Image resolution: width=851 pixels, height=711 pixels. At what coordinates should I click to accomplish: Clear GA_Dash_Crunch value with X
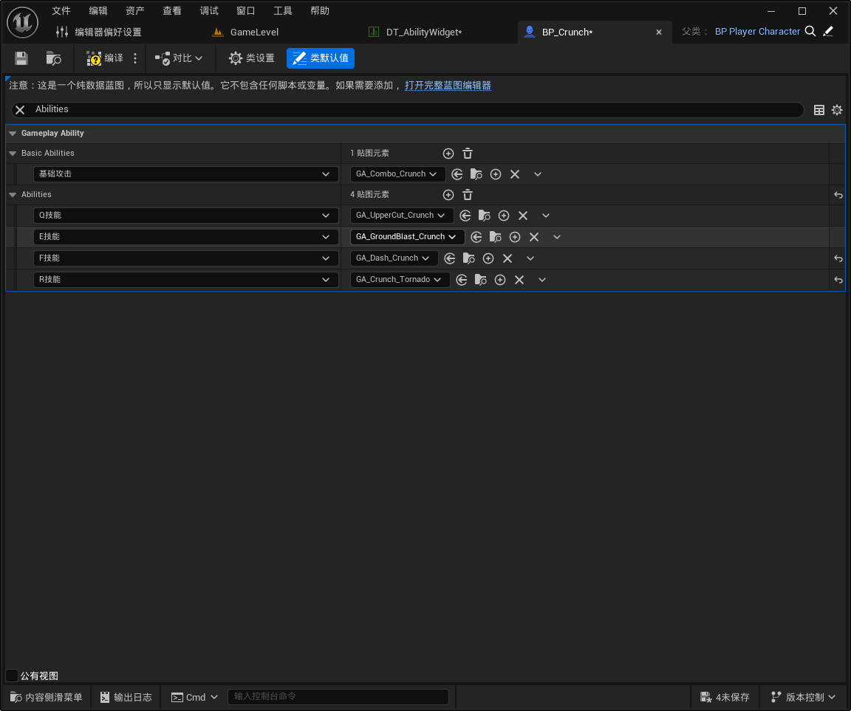(x=507, y=258)
